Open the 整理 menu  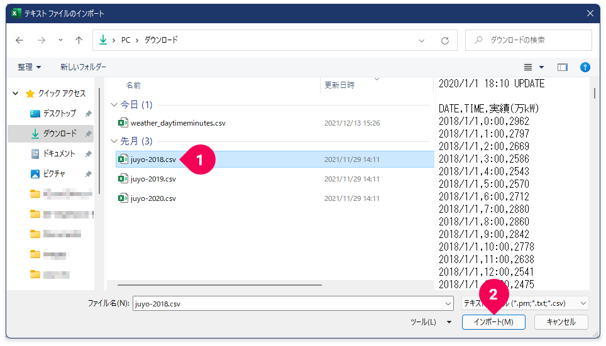[29, 67]
